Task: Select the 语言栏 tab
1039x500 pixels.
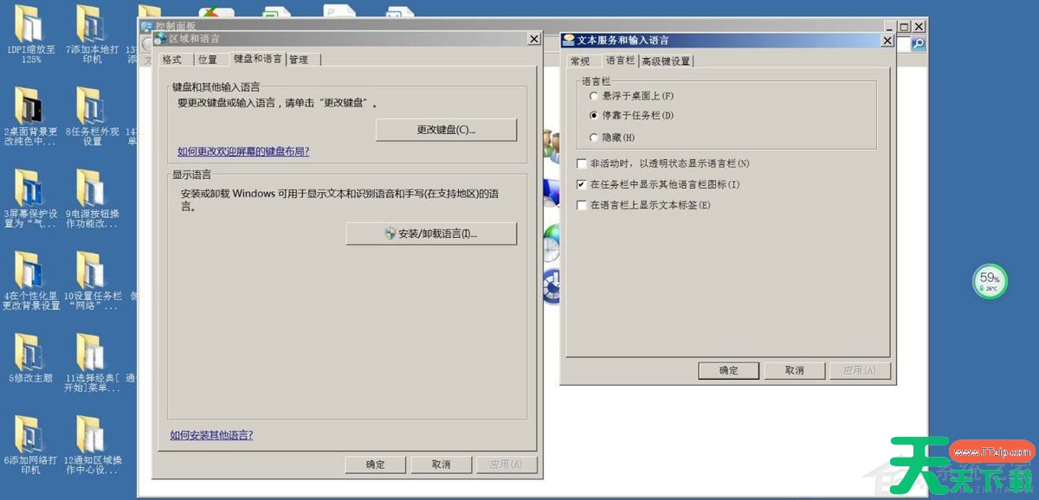Action: [619, 61]
